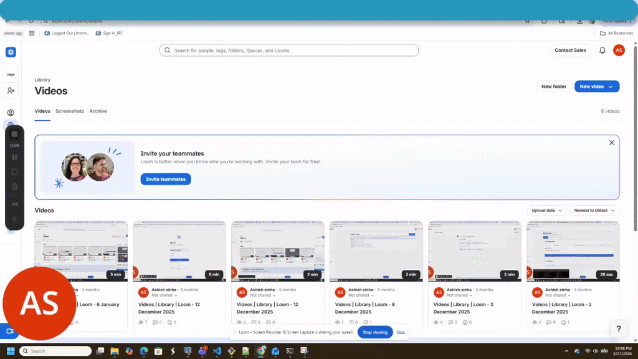Stop recording with the Loom recorder stop button

[x=15, y=135]
